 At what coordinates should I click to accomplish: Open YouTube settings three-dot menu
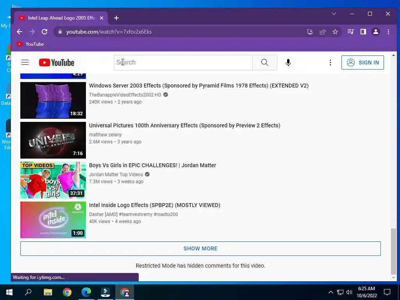[x=330, y=62]
